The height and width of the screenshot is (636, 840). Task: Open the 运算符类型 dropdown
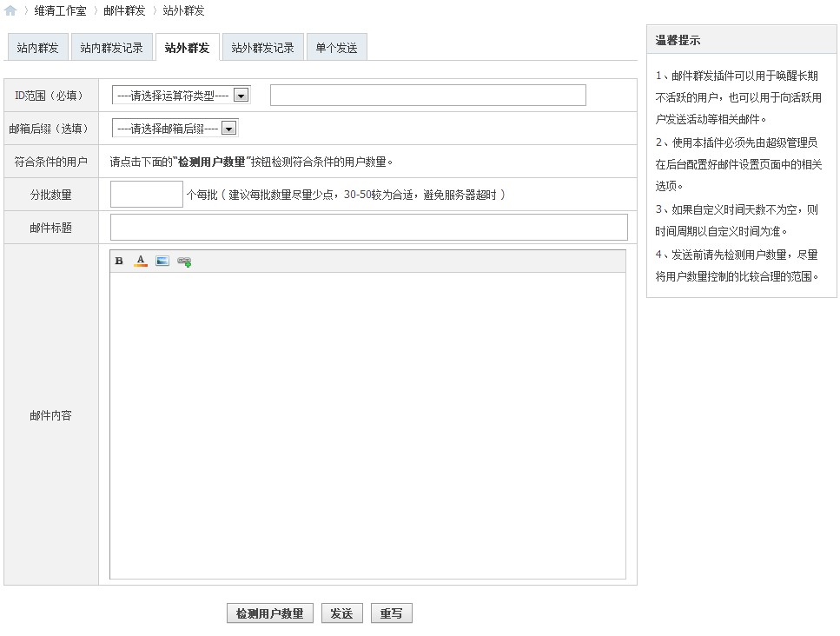(x=181, y=96)
